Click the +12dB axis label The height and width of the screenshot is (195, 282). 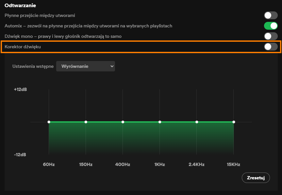point(20,89)
